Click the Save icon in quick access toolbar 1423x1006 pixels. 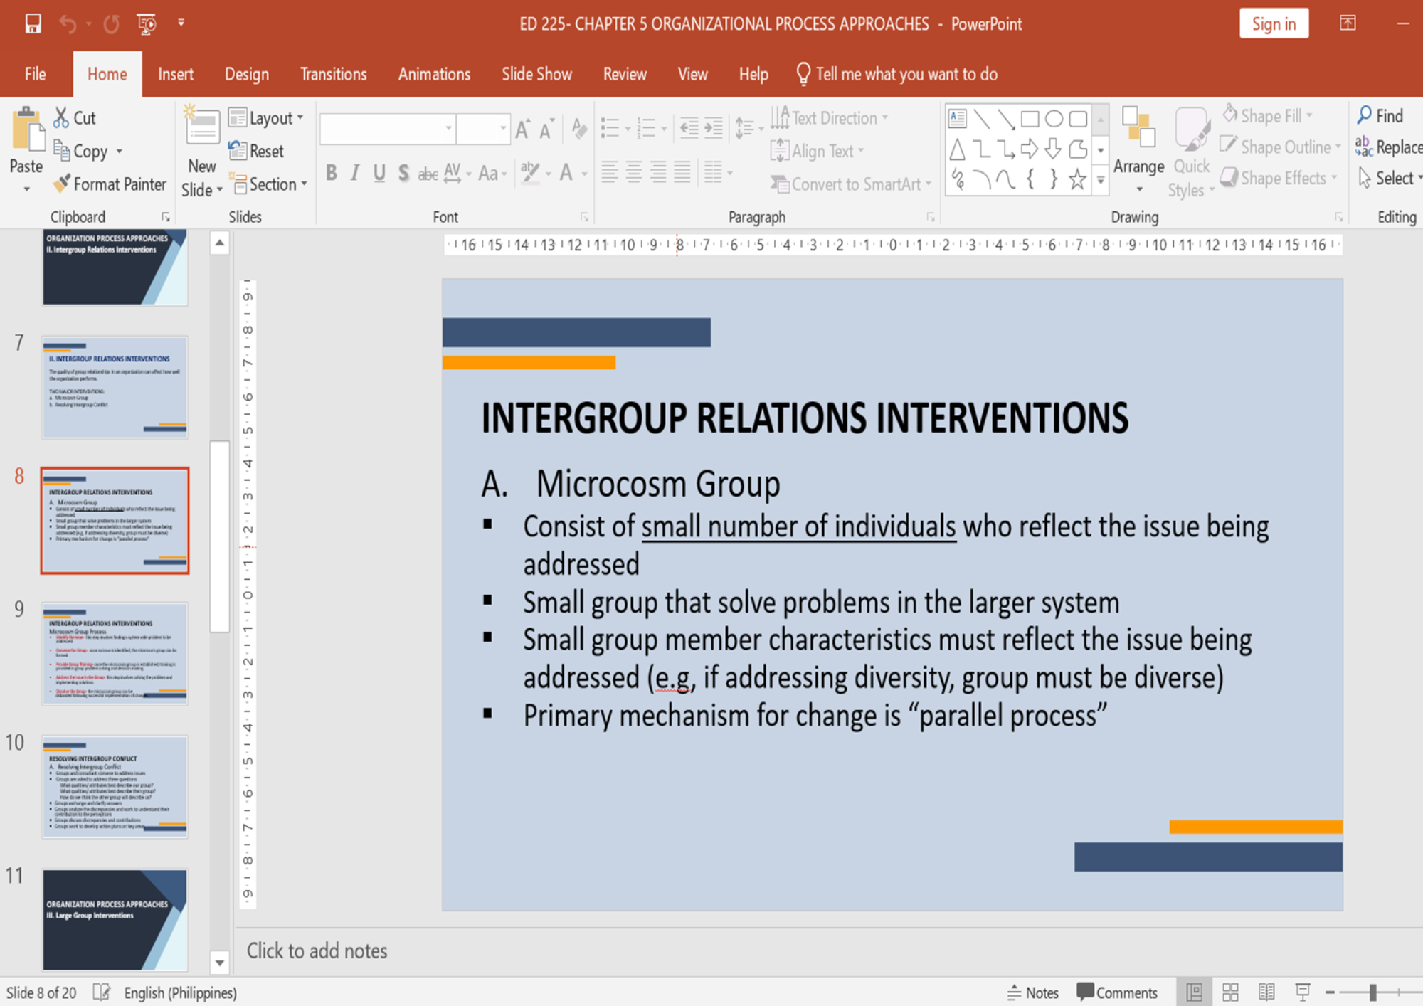click(x=33, y=23)
